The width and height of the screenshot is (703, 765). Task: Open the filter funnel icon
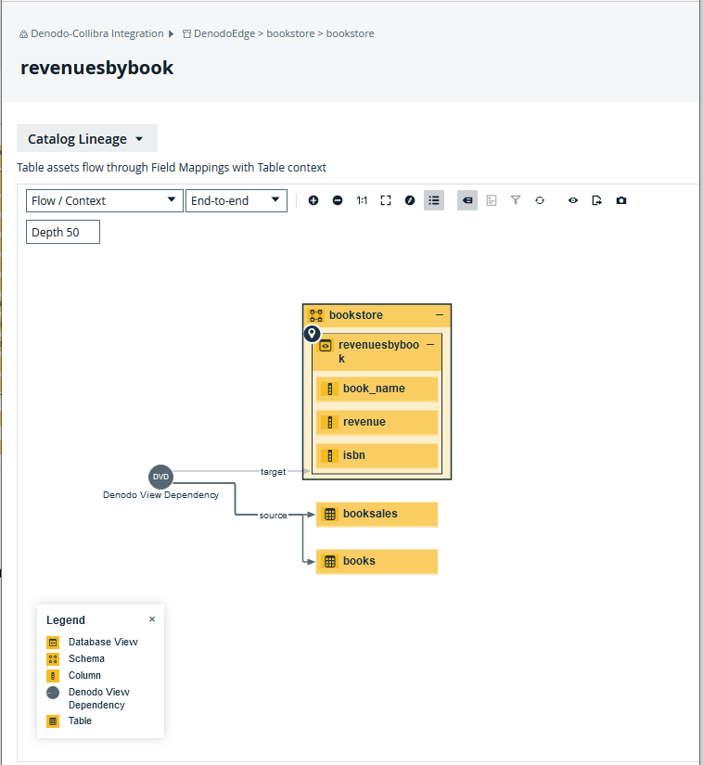tap(516, 200)
